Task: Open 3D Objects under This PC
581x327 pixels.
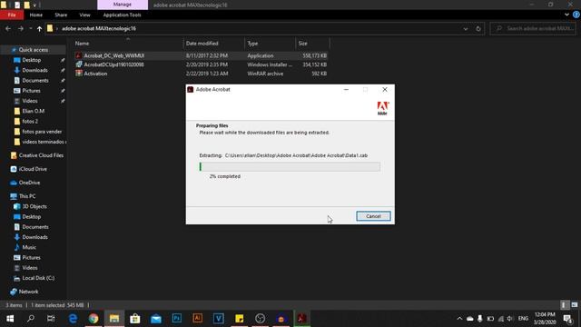Action: (34, 206)
